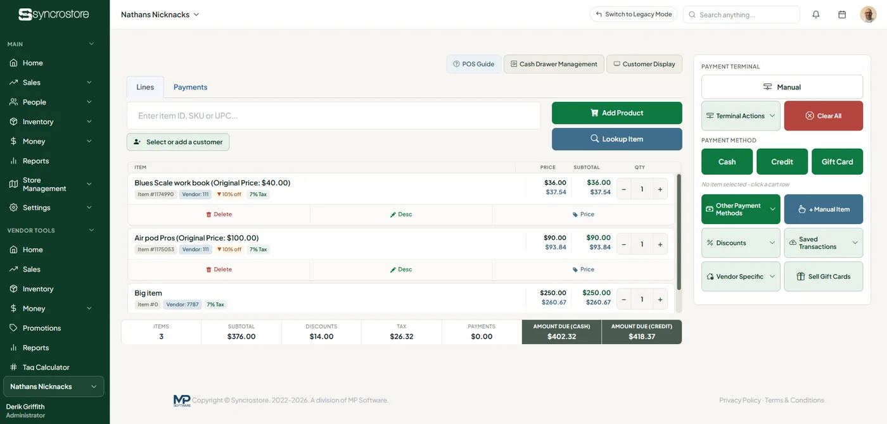Open the calendar icon in header

pyautogui.click(x=842, y=15)
